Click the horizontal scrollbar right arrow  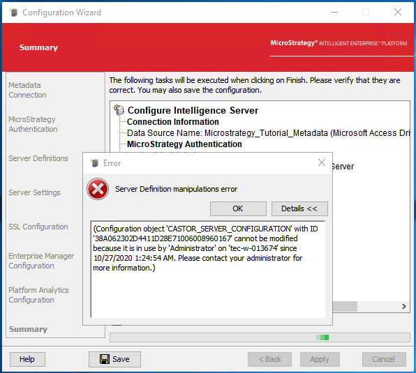[x=404, y=307]
